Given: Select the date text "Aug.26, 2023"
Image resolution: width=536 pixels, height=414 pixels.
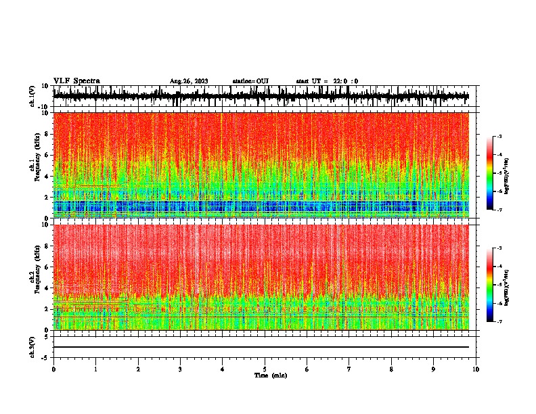Looking at the screenshot, I should [x=189, y=81].
